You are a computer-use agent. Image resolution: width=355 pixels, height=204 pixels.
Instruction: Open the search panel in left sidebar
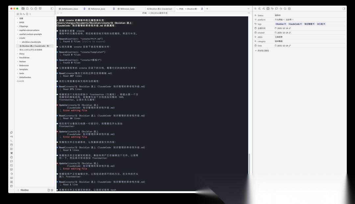pyautogui.click(x=32, y=9)
